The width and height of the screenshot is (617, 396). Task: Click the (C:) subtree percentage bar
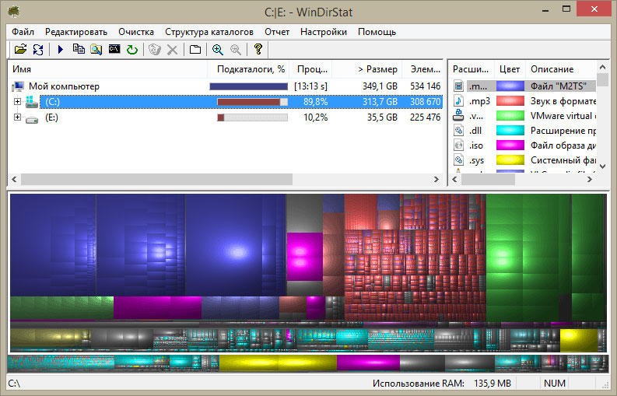[x=252, y=102]
